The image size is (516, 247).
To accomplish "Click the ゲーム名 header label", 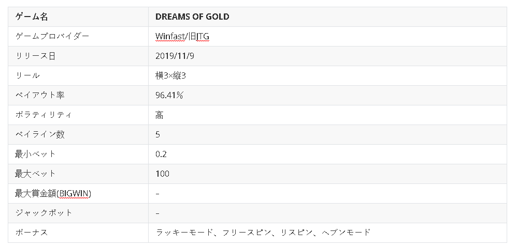I will click(x=32, y=17).
